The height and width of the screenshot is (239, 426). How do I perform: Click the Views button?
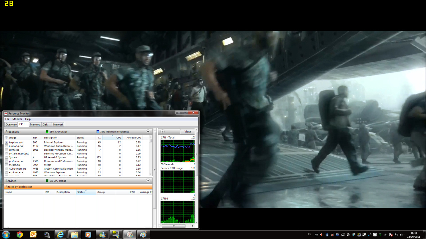[188, 132]
